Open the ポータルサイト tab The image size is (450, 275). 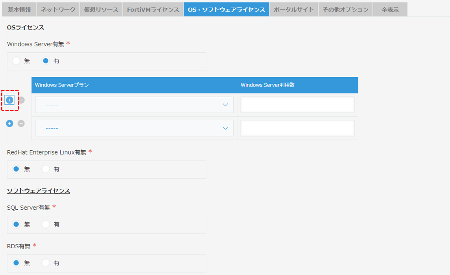click(x=293, y=9)
